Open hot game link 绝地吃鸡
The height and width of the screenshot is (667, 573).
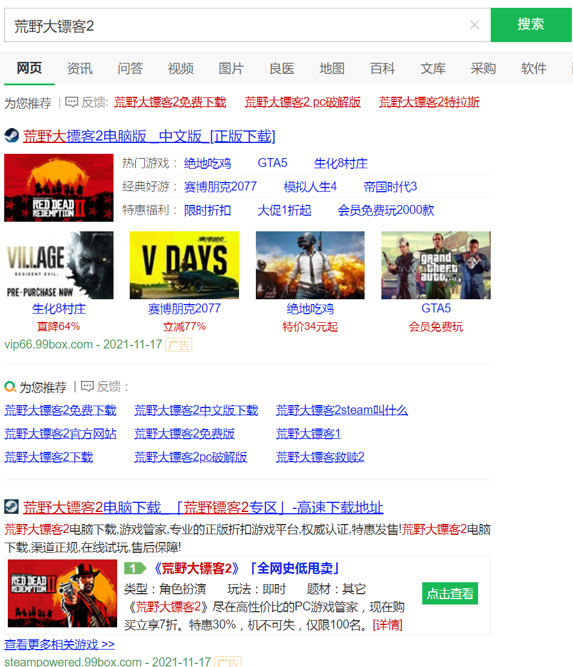click(x=207, y=163)
